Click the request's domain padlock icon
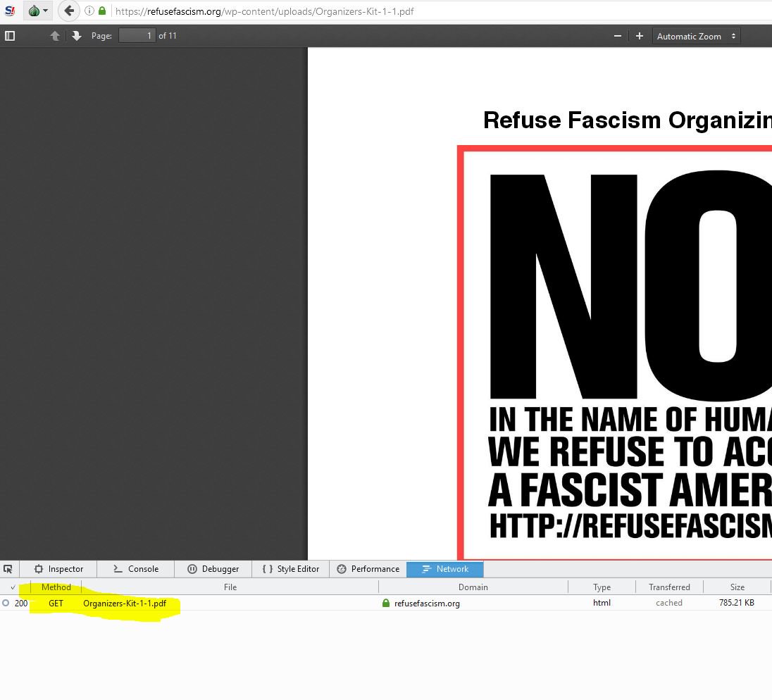This screenshot has width=772, height=700. point(386,603)
